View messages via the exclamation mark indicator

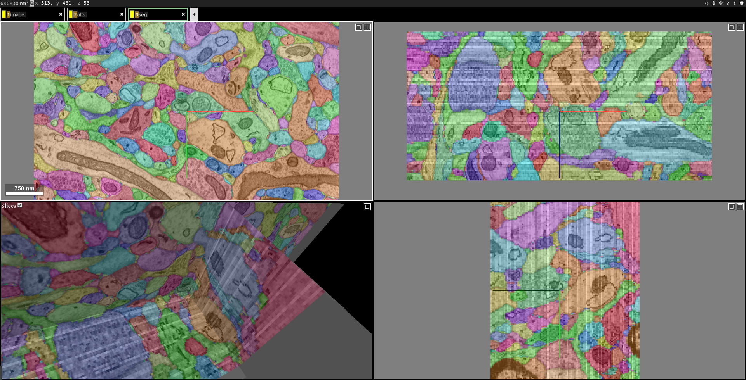[x=736, y=3]
